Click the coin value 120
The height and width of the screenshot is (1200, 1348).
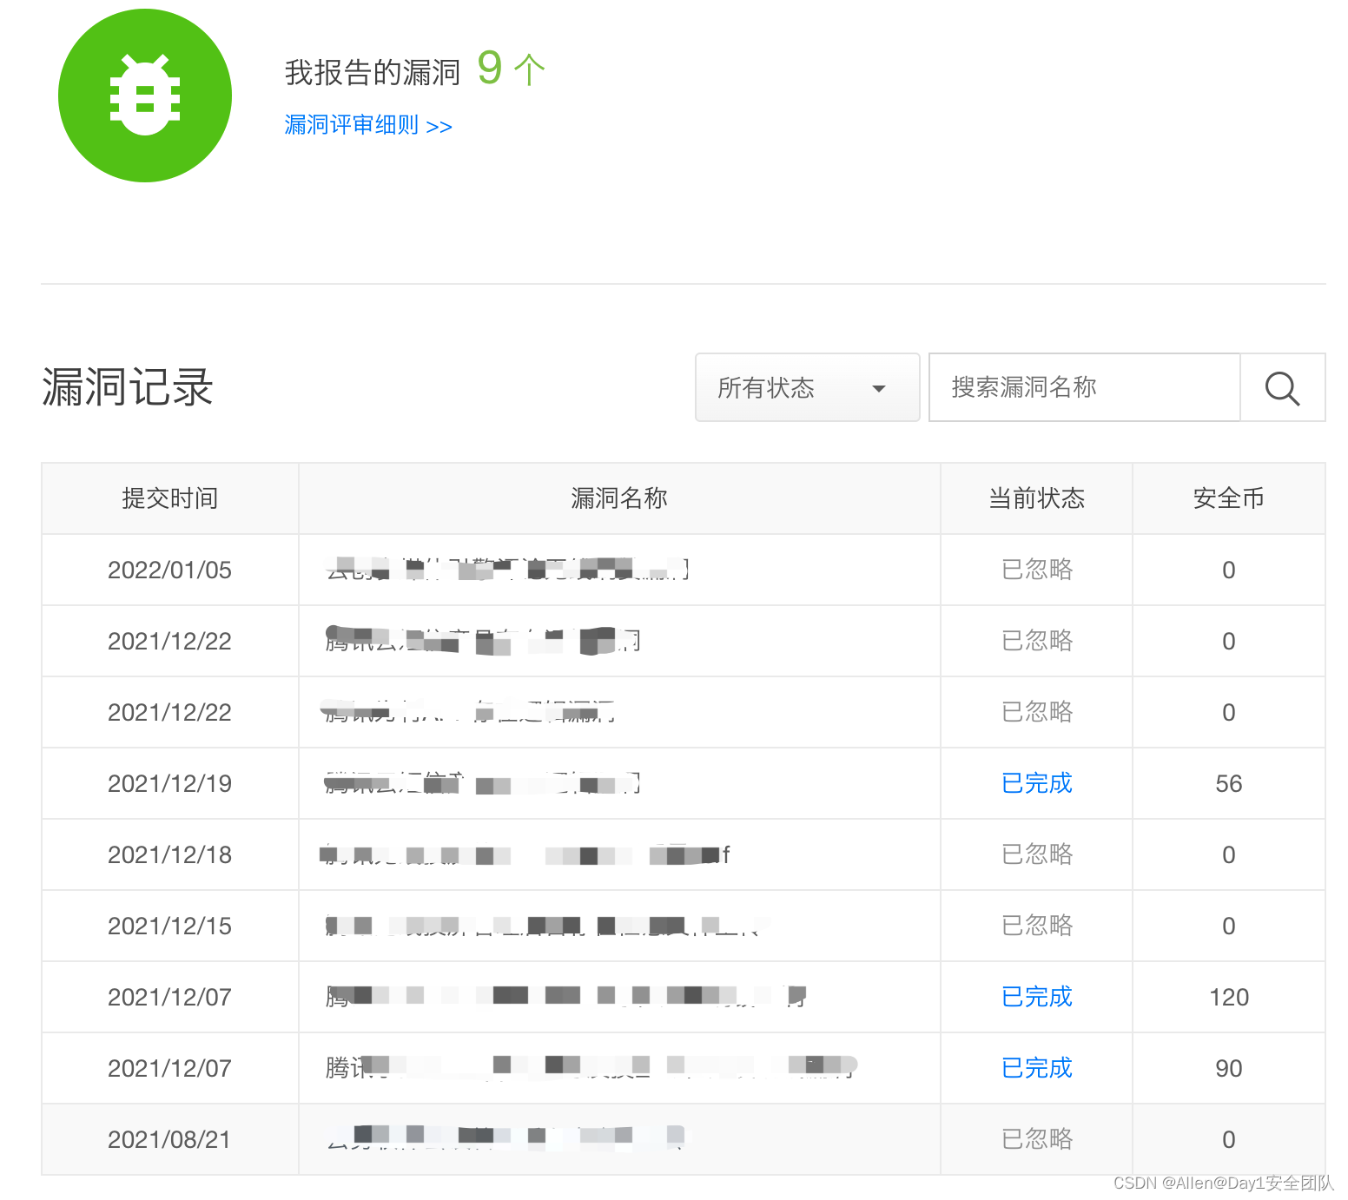click(x=1229, y=998)
